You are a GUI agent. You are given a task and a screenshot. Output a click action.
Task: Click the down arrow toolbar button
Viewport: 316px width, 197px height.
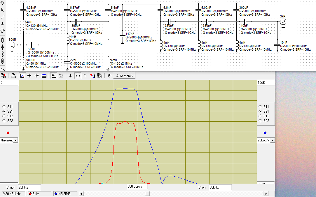(x=70, y=76)
